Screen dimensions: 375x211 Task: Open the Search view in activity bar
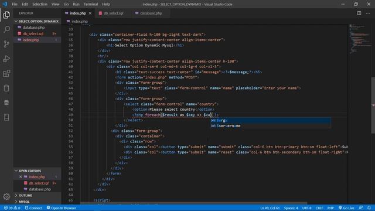pos(6,29)
